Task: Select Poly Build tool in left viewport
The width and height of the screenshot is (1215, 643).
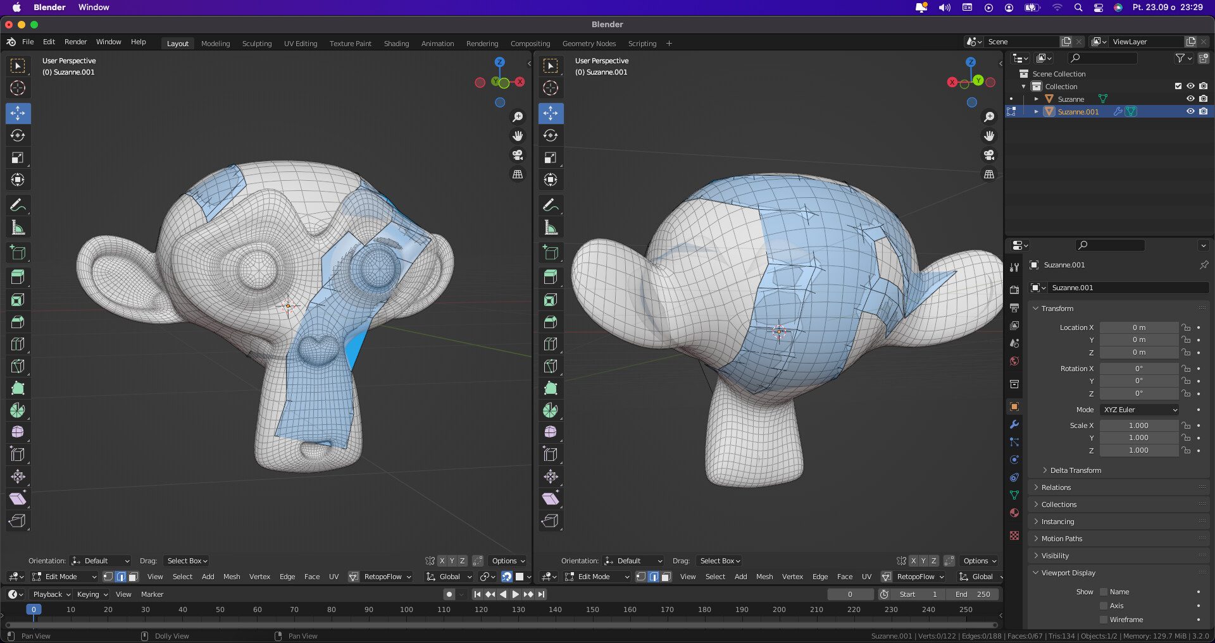Action: pyautogui.click(x=18, y=388)
